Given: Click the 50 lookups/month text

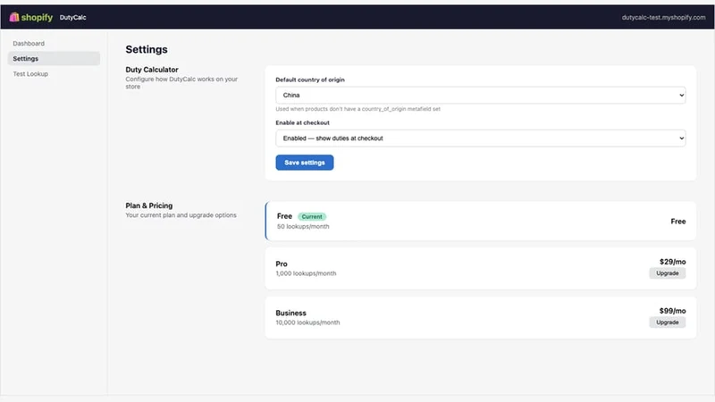Looking at the screenshot, I should 303,227.
